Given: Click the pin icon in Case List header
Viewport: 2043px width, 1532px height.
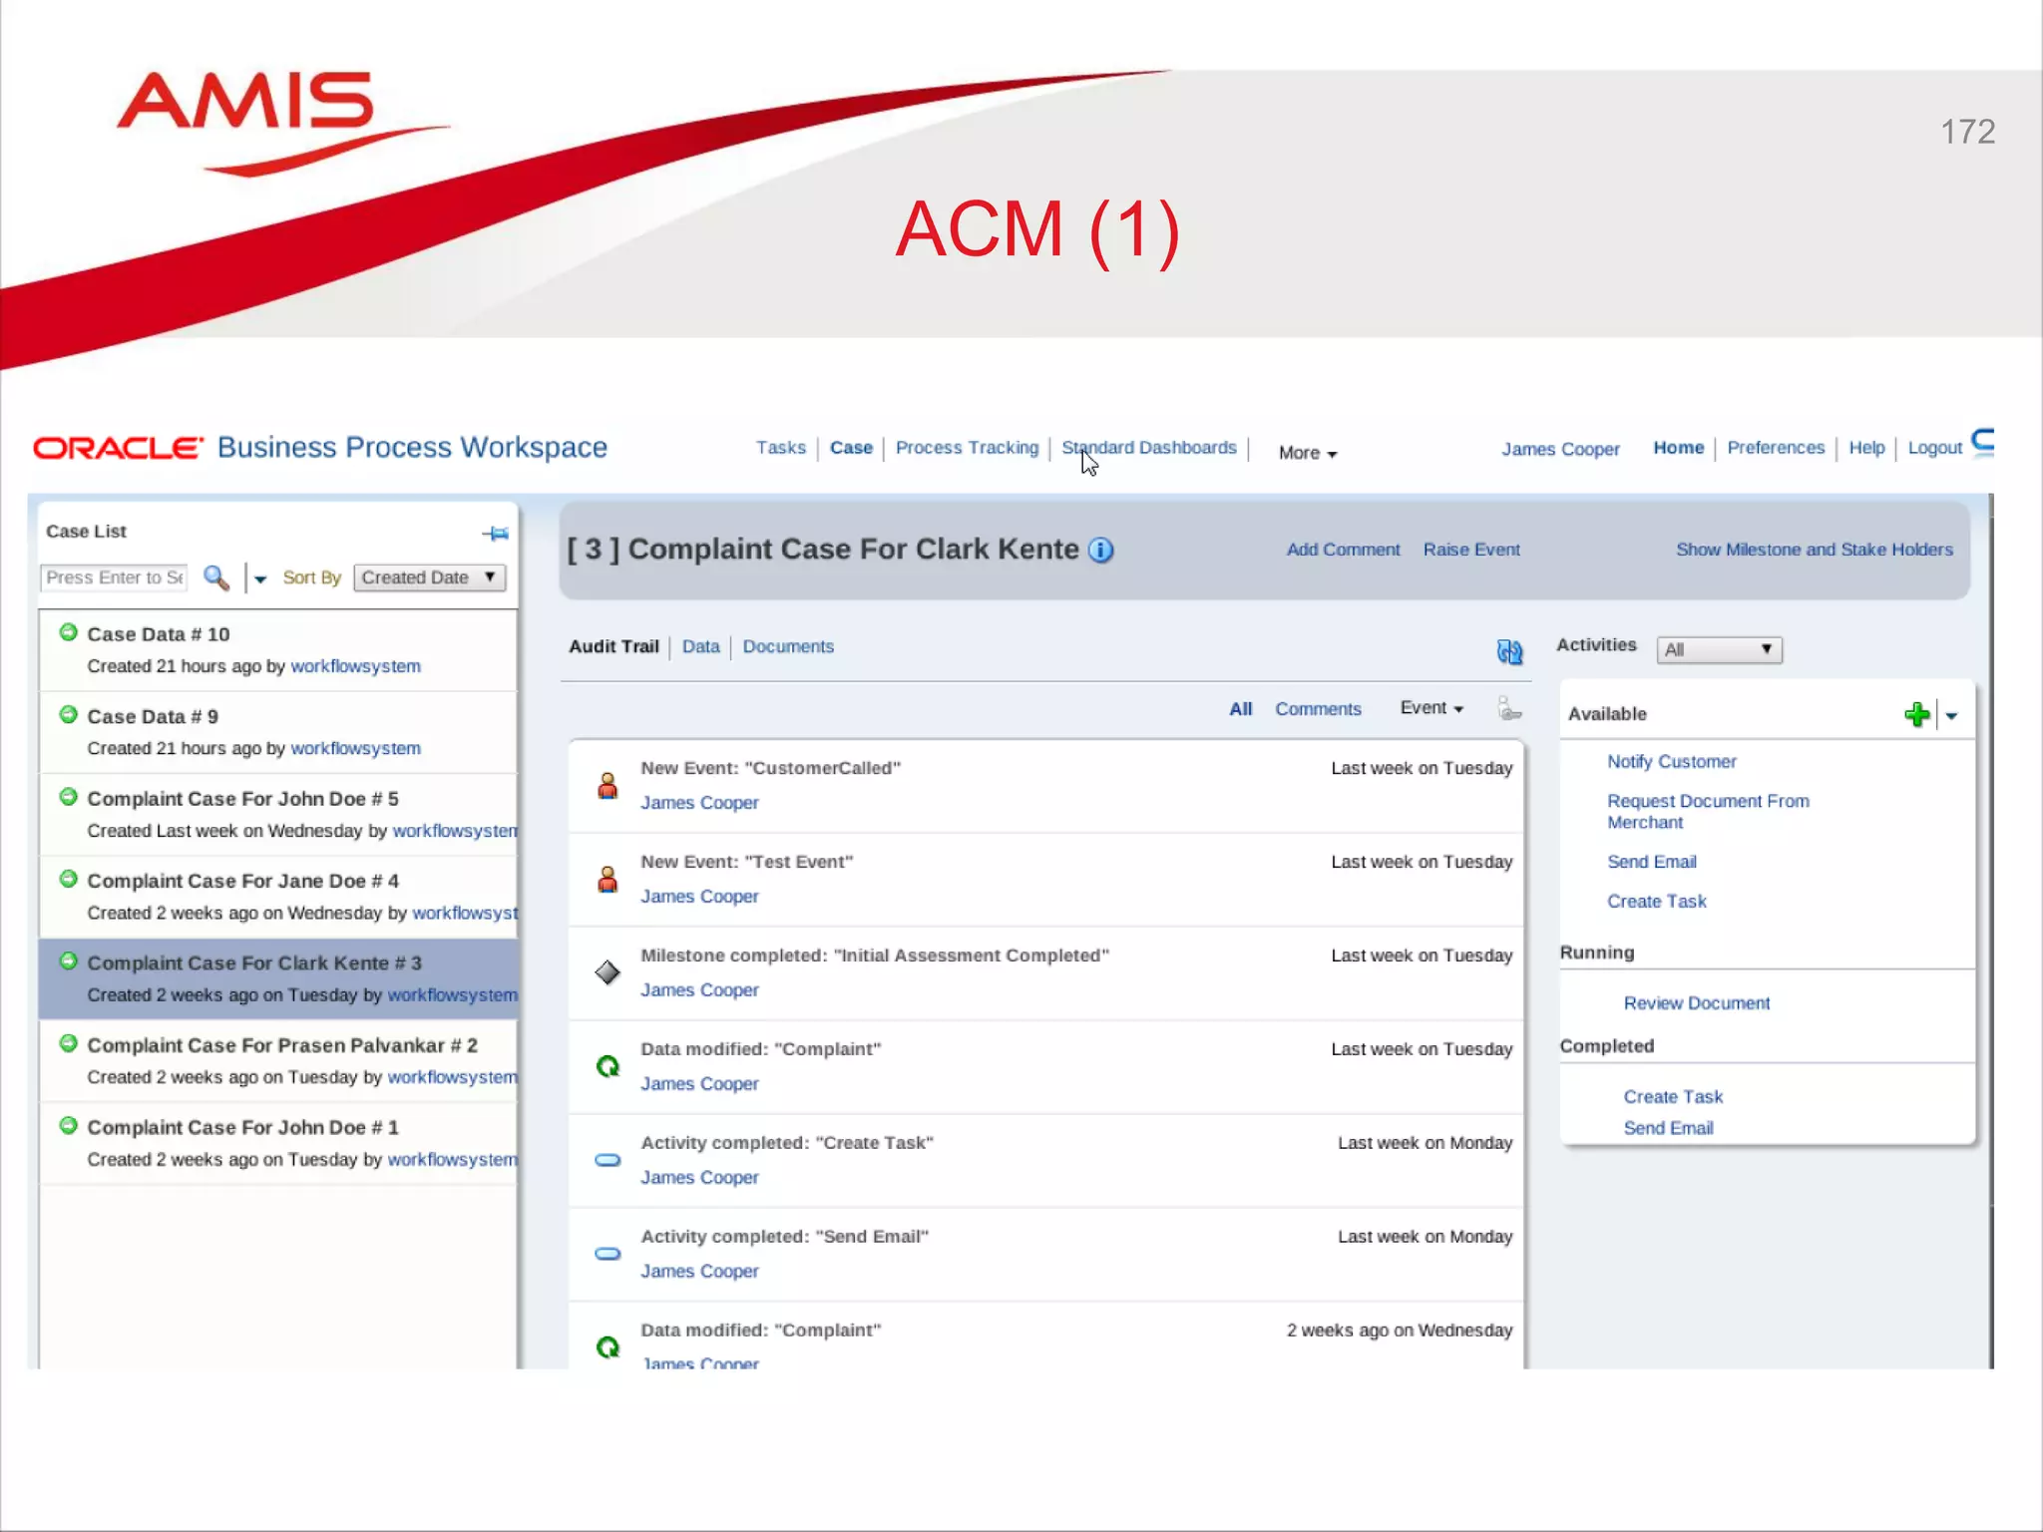Looking at the screenshot, I should pos(496,534).
